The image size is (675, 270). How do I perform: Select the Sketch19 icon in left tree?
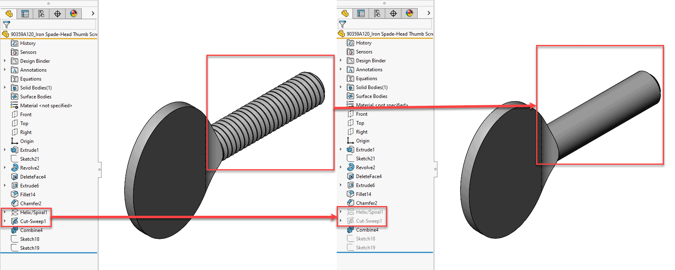click(15, 248)
